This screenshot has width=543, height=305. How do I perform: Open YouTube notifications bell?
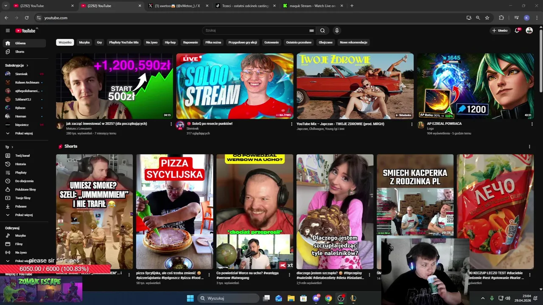(517, 30)
